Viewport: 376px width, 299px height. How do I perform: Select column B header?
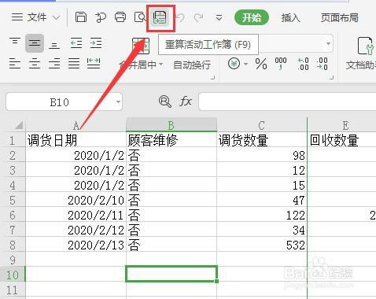click(x=171, y=125)
